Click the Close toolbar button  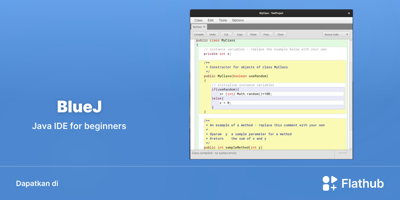(281, 34)
